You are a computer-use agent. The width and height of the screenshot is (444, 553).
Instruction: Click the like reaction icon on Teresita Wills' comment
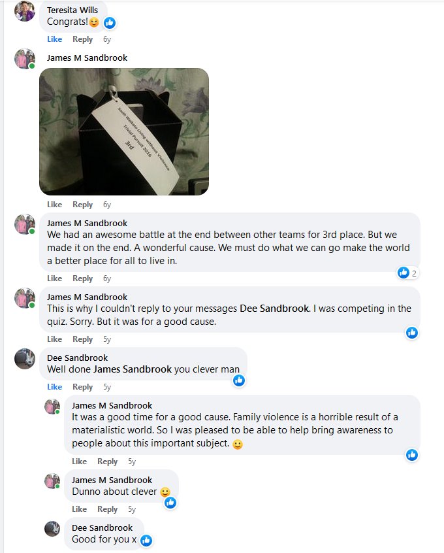pos(110,23)
